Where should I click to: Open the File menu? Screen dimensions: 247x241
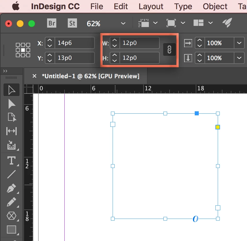coord(97,6)
